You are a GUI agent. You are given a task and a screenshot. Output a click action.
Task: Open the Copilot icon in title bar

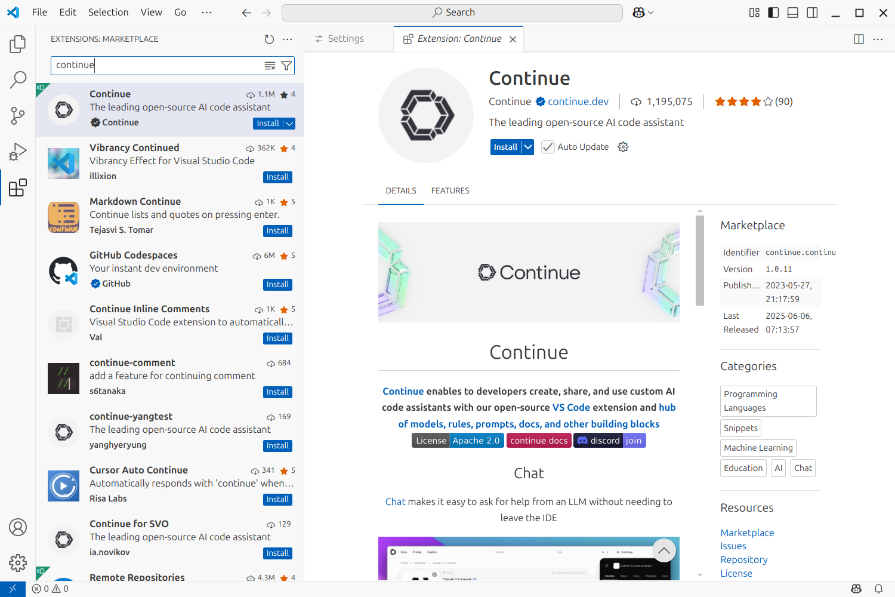tap(638, 13)
